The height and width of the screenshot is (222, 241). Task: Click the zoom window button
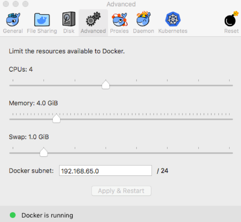click(25, 4)
